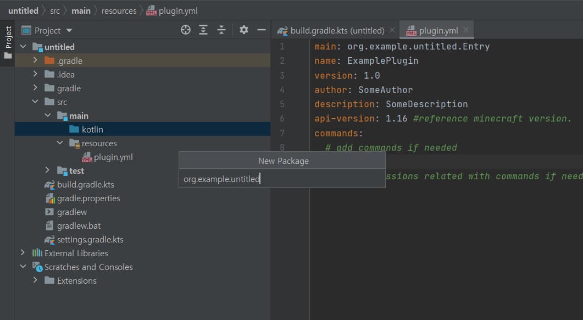583x320 pixels.
Task: Click the New Package name input field
Action: point(281,179)
